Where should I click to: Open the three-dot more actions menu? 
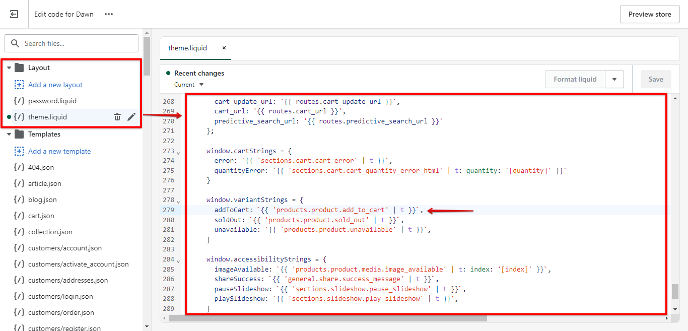click(x=109, y=14)
